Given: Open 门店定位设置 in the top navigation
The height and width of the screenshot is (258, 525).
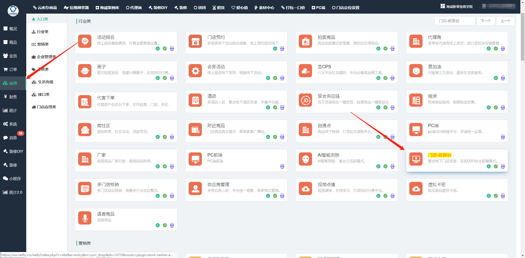Looking at the screenshot, I should pyautogui.click(x=346, y=8).
